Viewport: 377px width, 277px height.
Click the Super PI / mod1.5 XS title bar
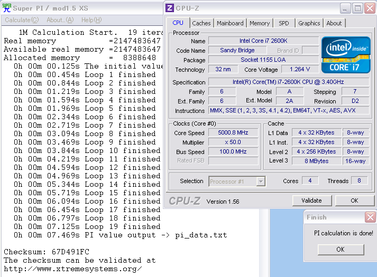[82, 8]
